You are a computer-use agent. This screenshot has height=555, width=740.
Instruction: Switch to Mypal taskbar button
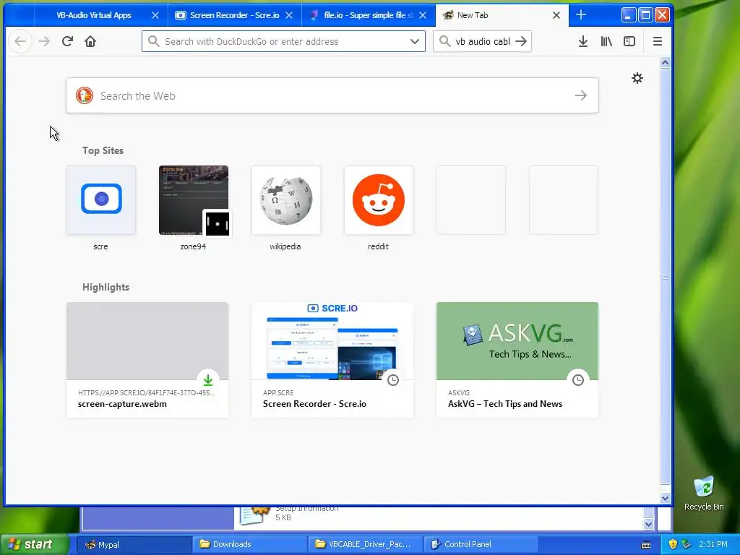tap(134, 544)
